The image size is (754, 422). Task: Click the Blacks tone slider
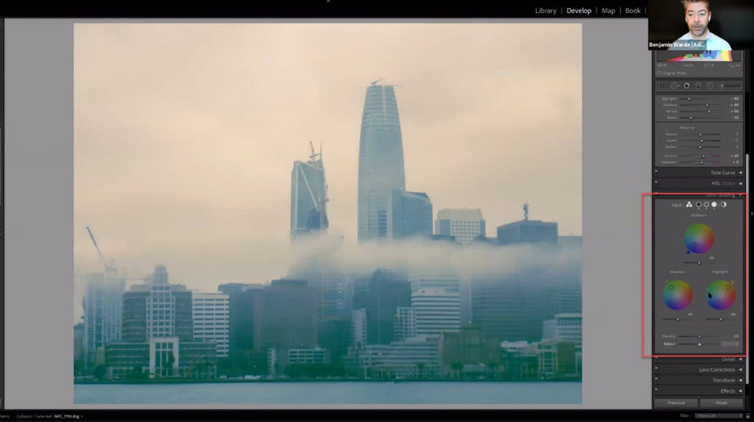[x=700, y=117]
